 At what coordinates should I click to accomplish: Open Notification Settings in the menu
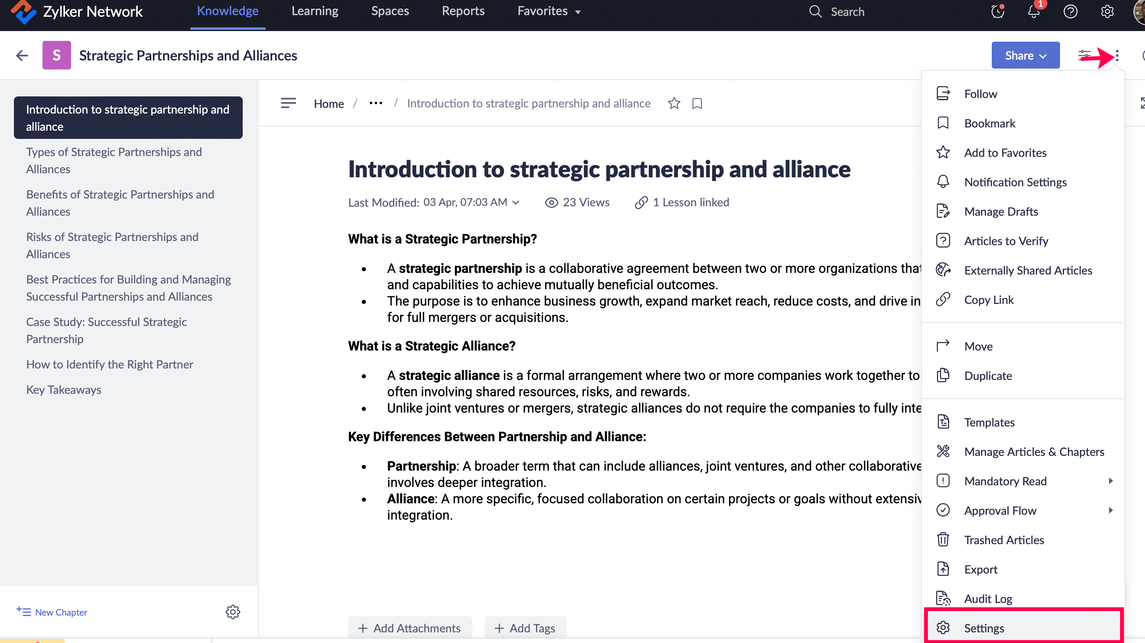[x=1023, y=182]
